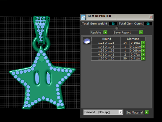Select the 1.36 X 1.36 size cell

(x=106, y=50)
